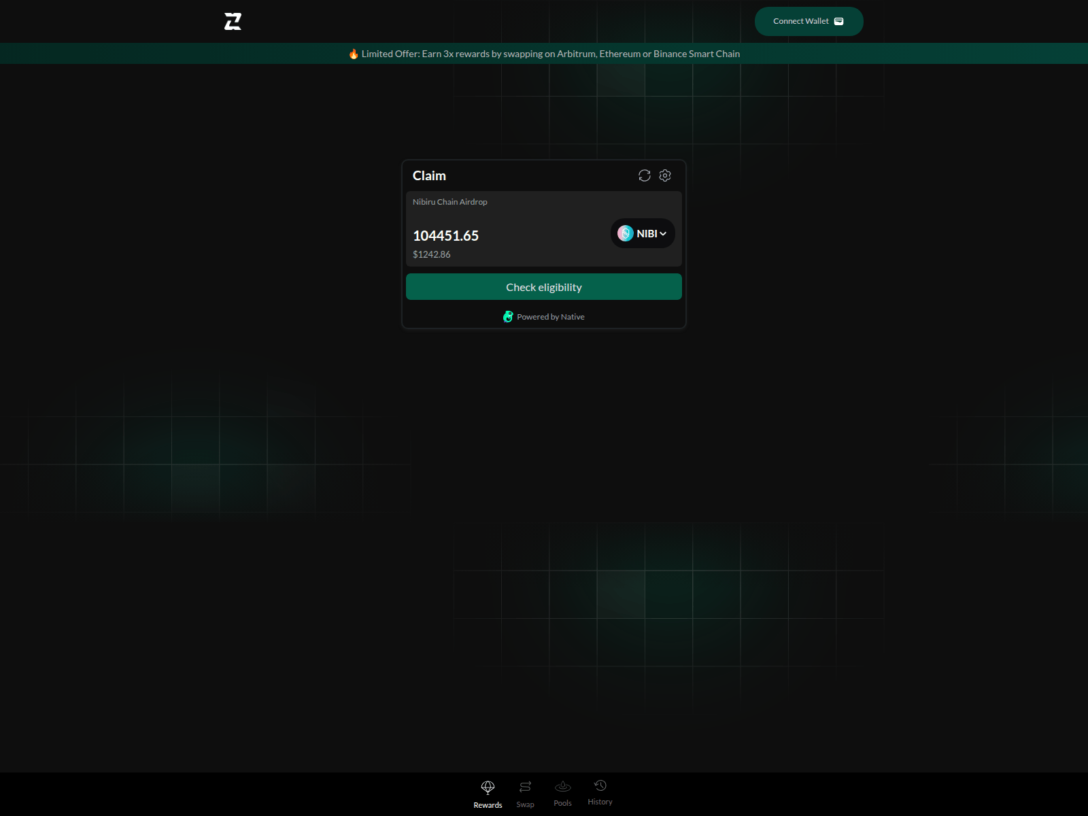Click the Check eligibility button

pyautogui.click(x=544, y=287)
